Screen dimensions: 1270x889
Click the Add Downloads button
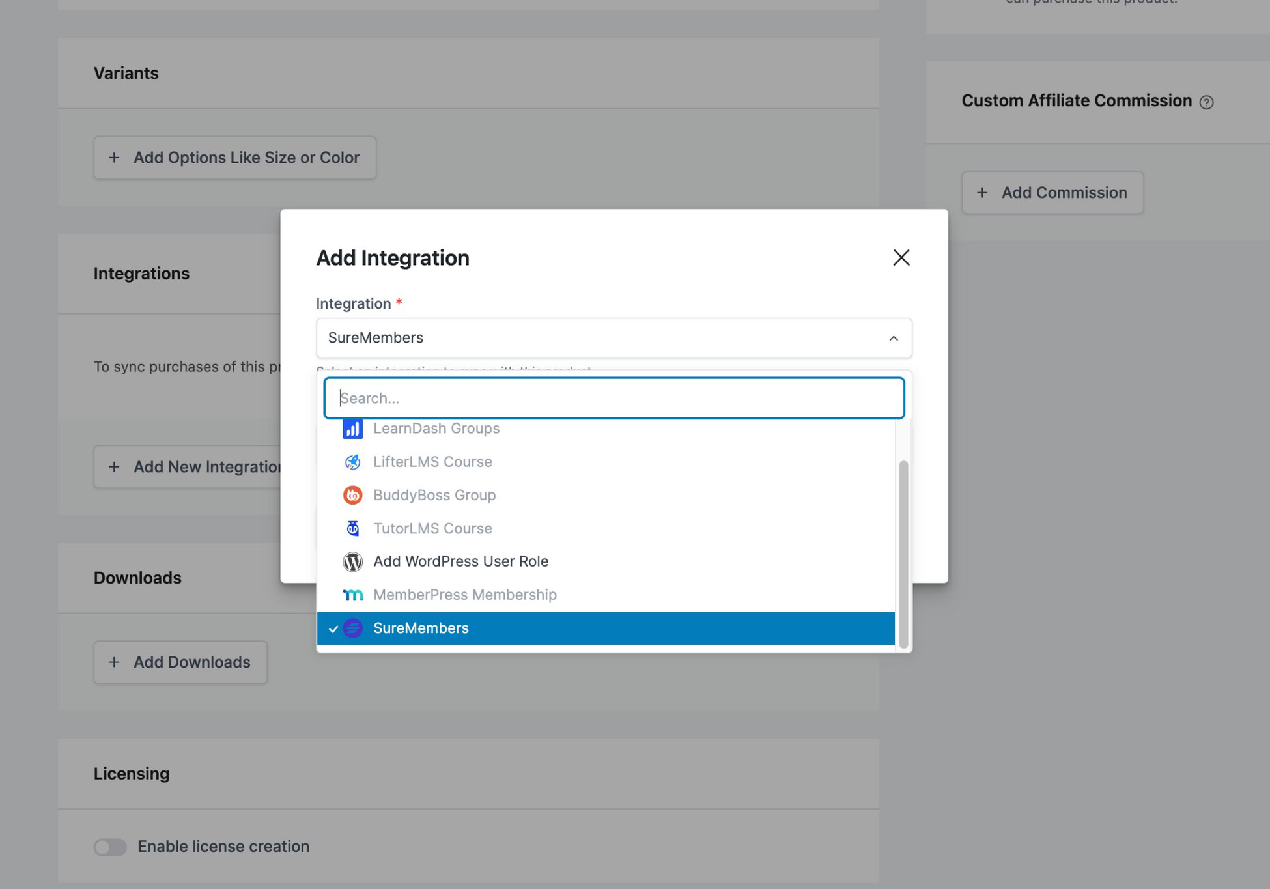click(x=180, y=662)
